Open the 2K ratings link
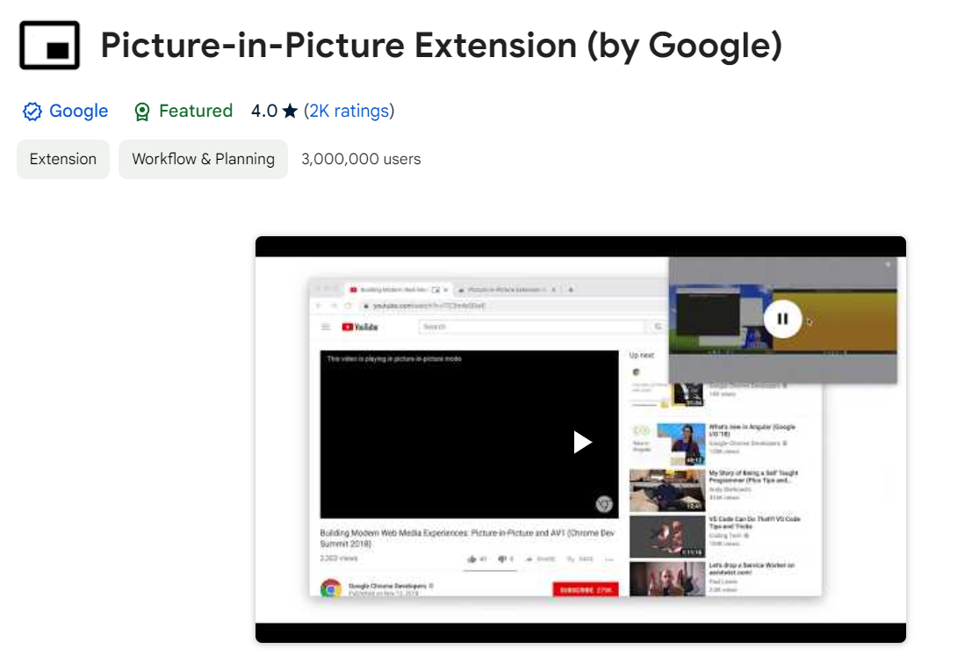 click(349, 111)
